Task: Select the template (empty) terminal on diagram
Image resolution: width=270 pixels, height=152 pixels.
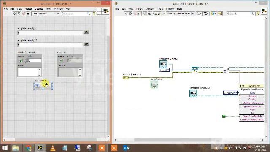Action: click(163, 64)
